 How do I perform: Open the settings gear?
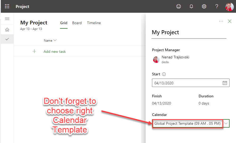click(x=204, y=6)
